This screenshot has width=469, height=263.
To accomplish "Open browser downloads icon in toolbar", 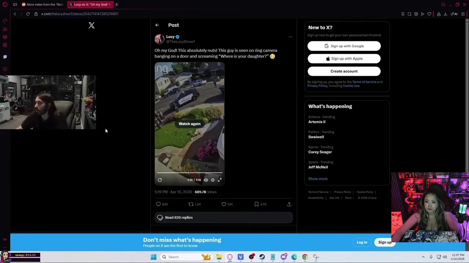I will click(x=445, y=14).
